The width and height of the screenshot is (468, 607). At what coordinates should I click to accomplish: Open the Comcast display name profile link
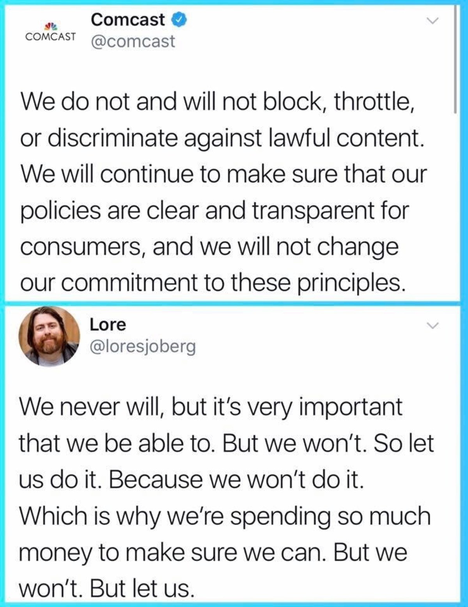point(128,20)
